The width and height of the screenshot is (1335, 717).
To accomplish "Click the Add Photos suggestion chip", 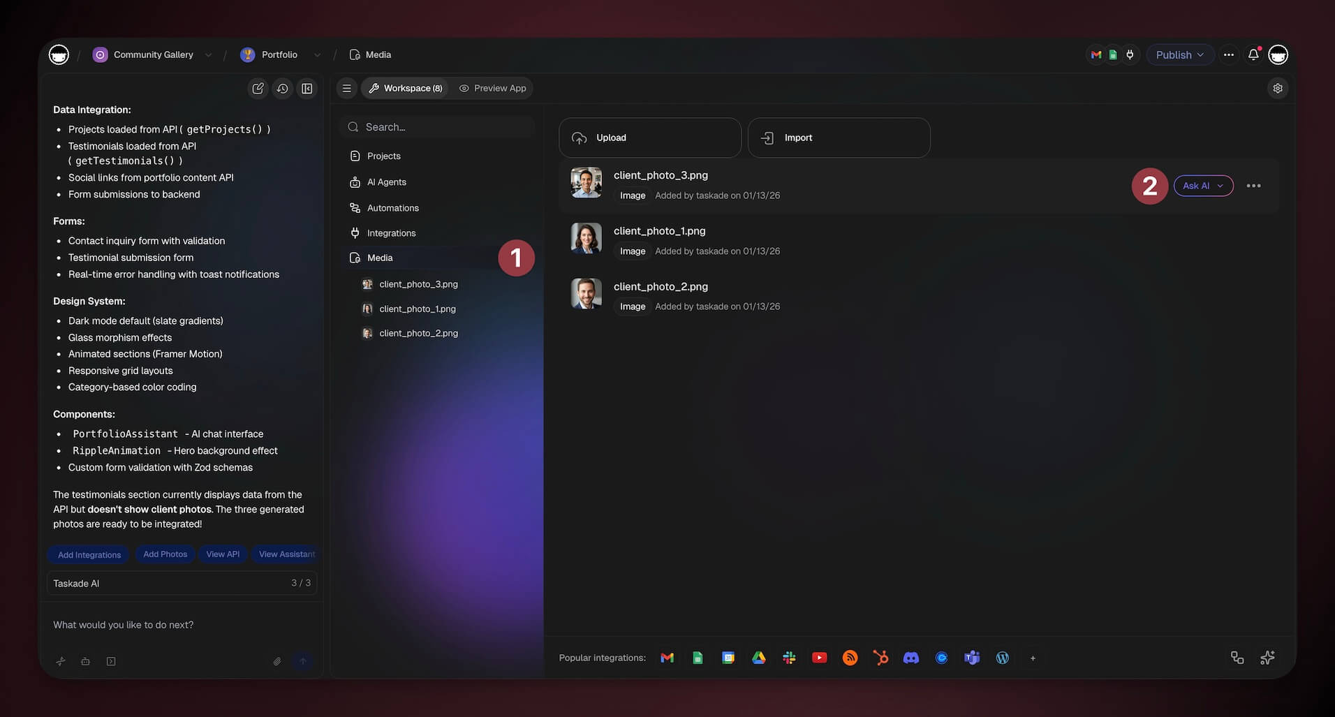I will (x=165, y=554).
